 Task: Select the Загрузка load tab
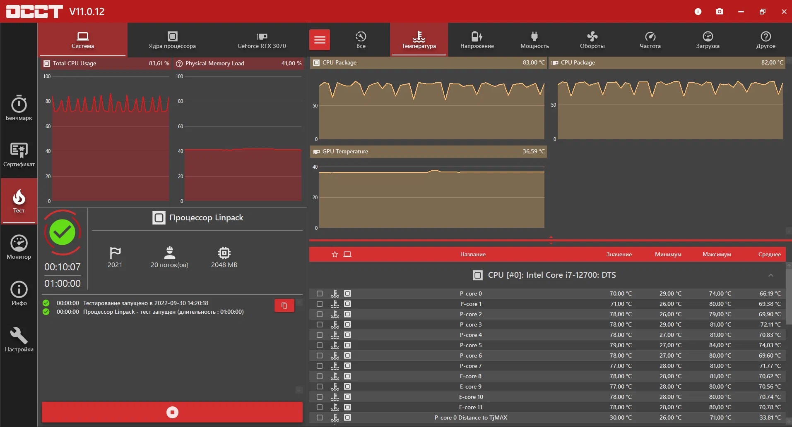tap(708, 40)
